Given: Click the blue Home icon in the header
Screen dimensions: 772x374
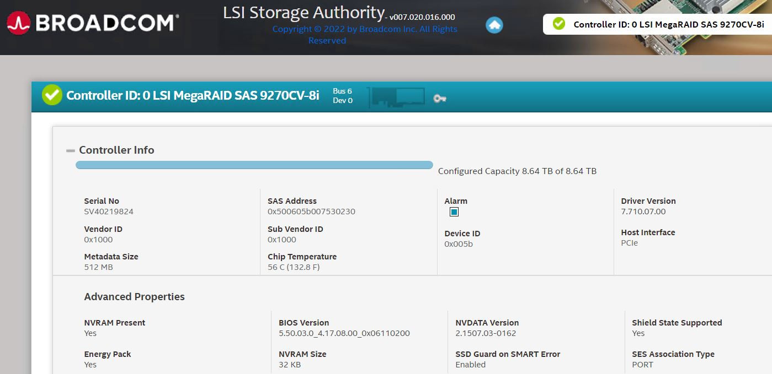Looking at the screenshot, I should 494,24.
